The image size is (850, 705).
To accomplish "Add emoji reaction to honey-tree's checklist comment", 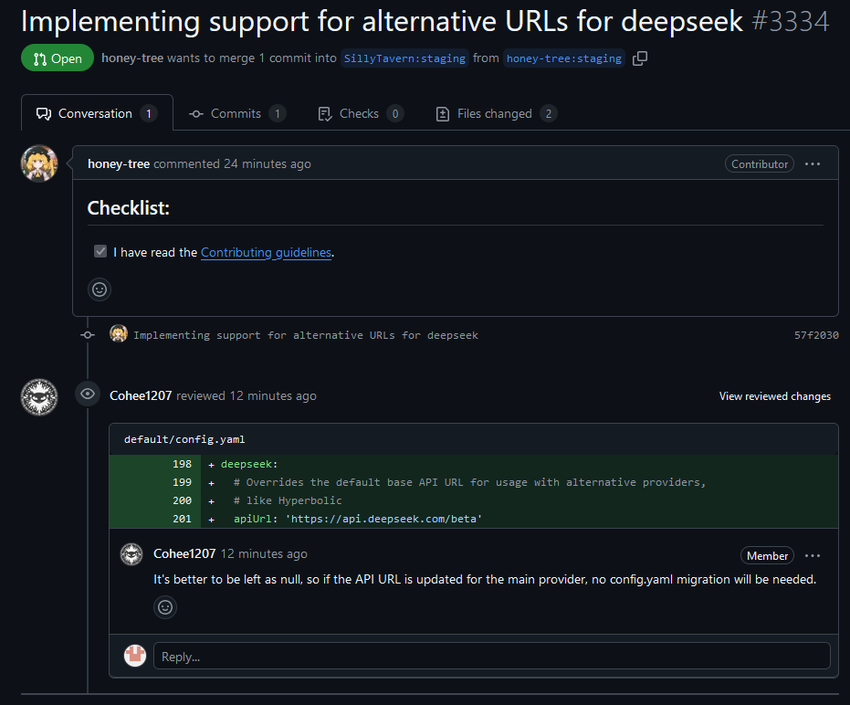I will click(x=100, y=289).
